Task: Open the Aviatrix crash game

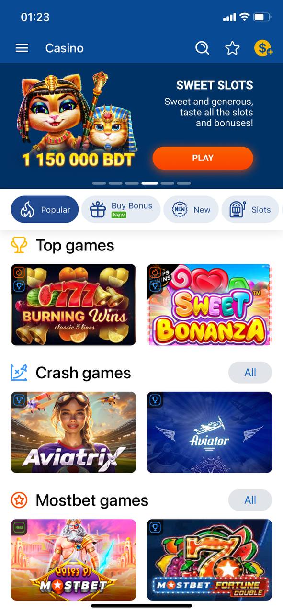Action: click(x=73, y=432)
